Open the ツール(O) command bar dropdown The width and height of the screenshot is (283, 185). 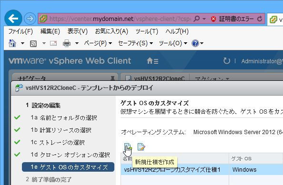[x=173, y=43]
